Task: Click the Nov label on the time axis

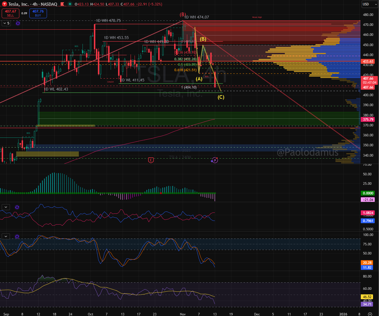Action: 183,314
